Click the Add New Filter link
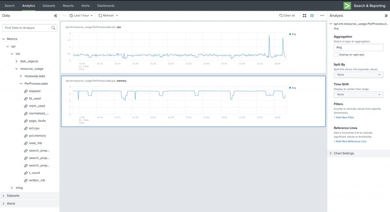The height and width of the screenshot is (212, 390). (x=344, y=117)
